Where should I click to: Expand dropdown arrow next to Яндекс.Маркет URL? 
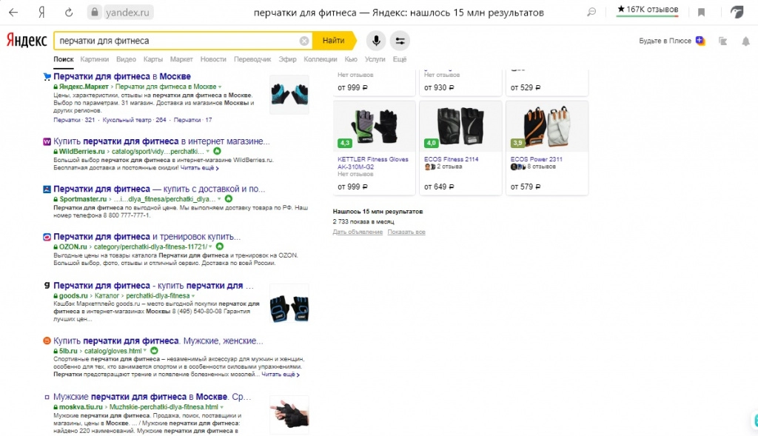[220, 87]
